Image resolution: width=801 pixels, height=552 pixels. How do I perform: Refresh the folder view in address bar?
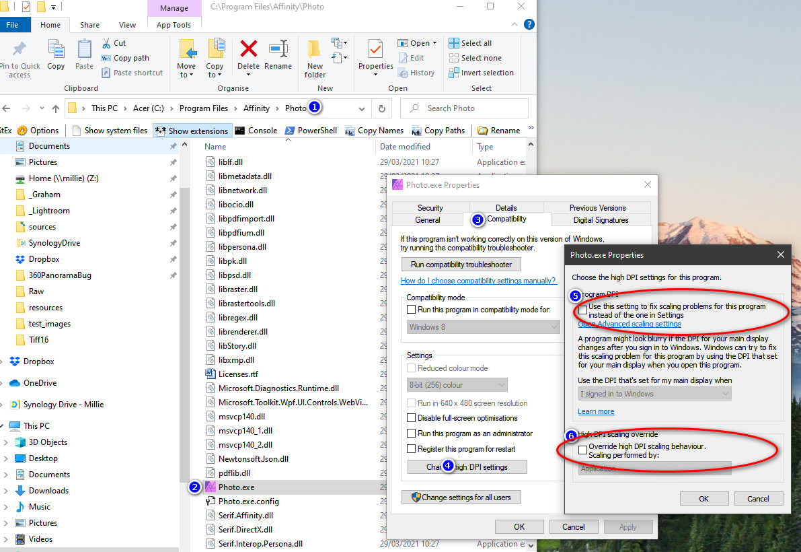coord(381,108)
